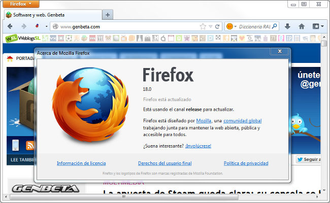Open the history dropdown beside navigation arrows
Image resolution: width=330 pixels, height=203 pixels.
[47, 26]
